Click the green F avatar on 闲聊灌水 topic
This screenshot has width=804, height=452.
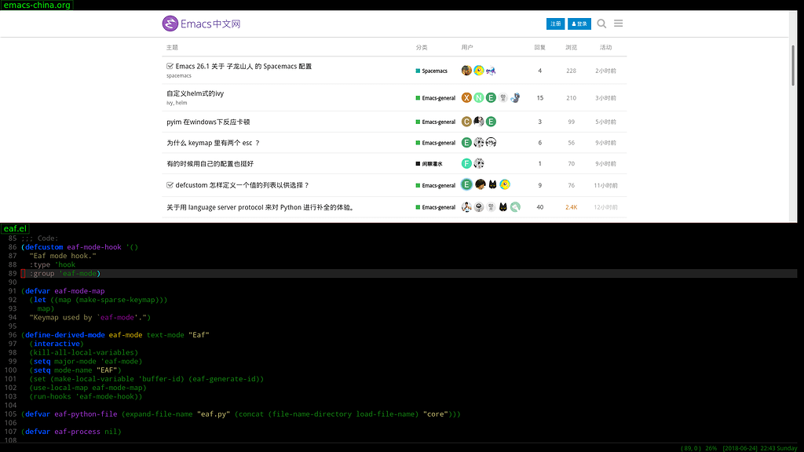tap(466, 163)
